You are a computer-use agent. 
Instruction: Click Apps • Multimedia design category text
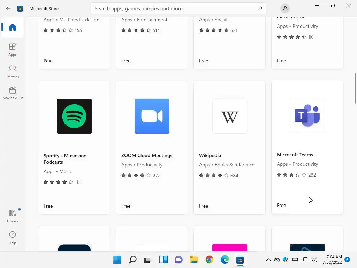tap(71, 20)
